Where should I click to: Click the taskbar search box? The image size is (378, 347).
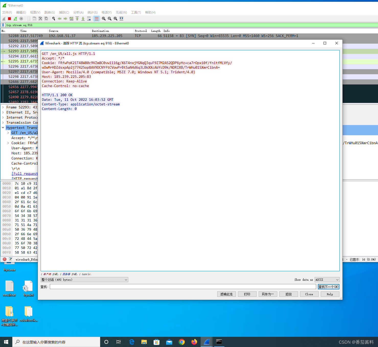(x=56, y=342)
